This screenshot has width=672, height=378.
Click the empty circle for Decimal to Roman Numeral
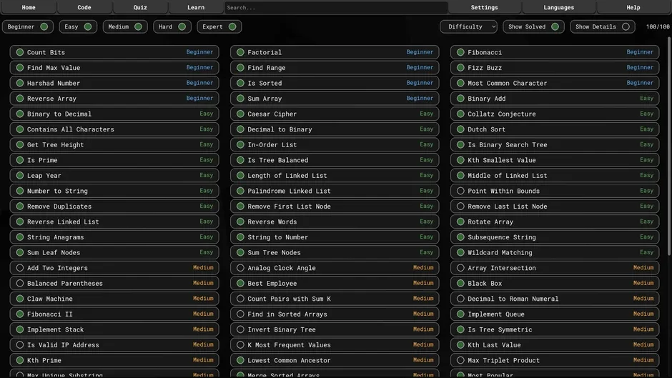[460, 299]
